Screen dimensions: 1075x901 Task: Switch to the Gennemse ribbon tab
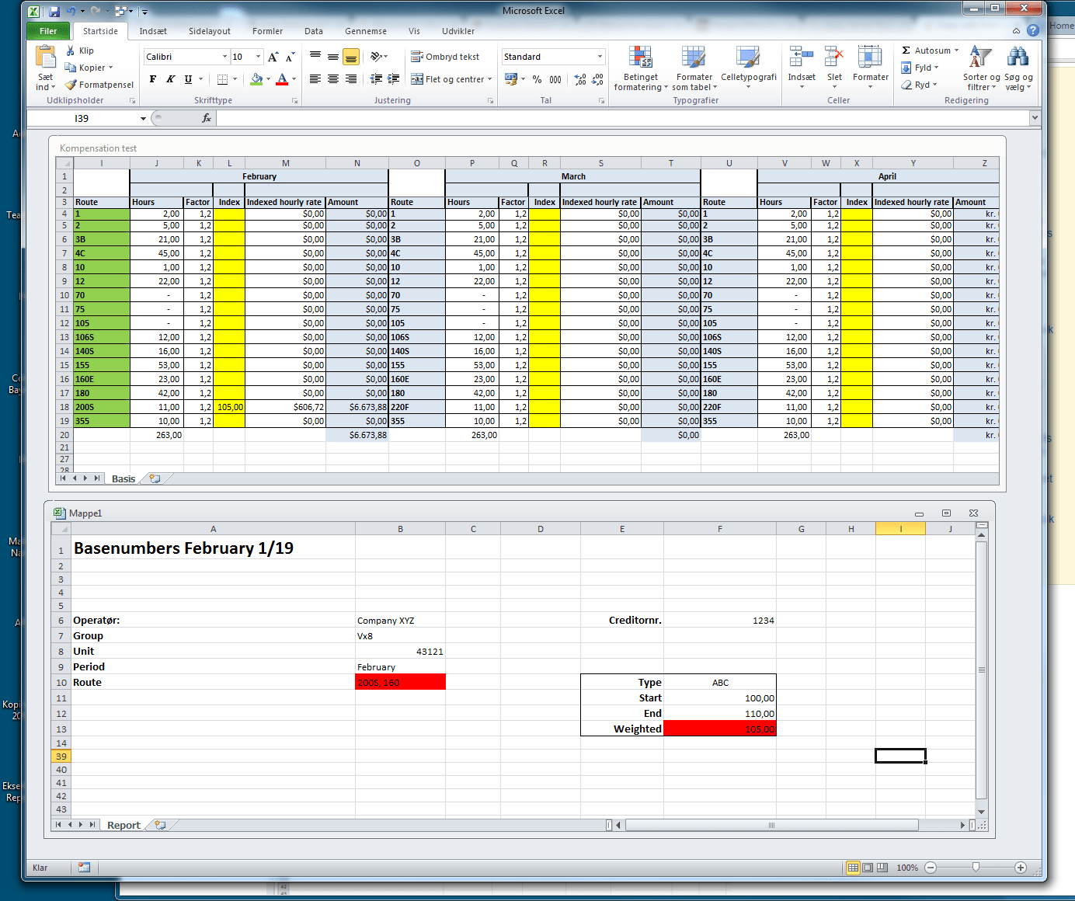click(366, 31)
